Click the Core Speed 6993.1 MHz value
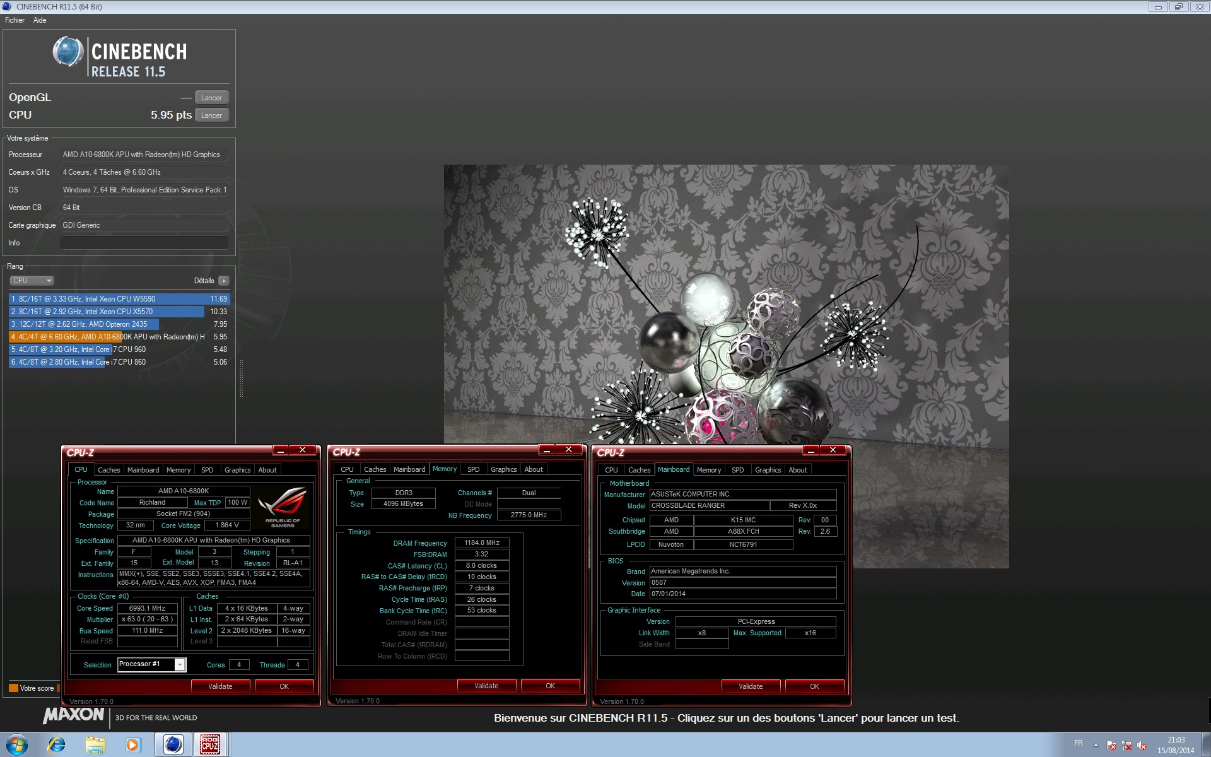The height and width of the screenshot is (757, 1211). (x=147, y=608)
